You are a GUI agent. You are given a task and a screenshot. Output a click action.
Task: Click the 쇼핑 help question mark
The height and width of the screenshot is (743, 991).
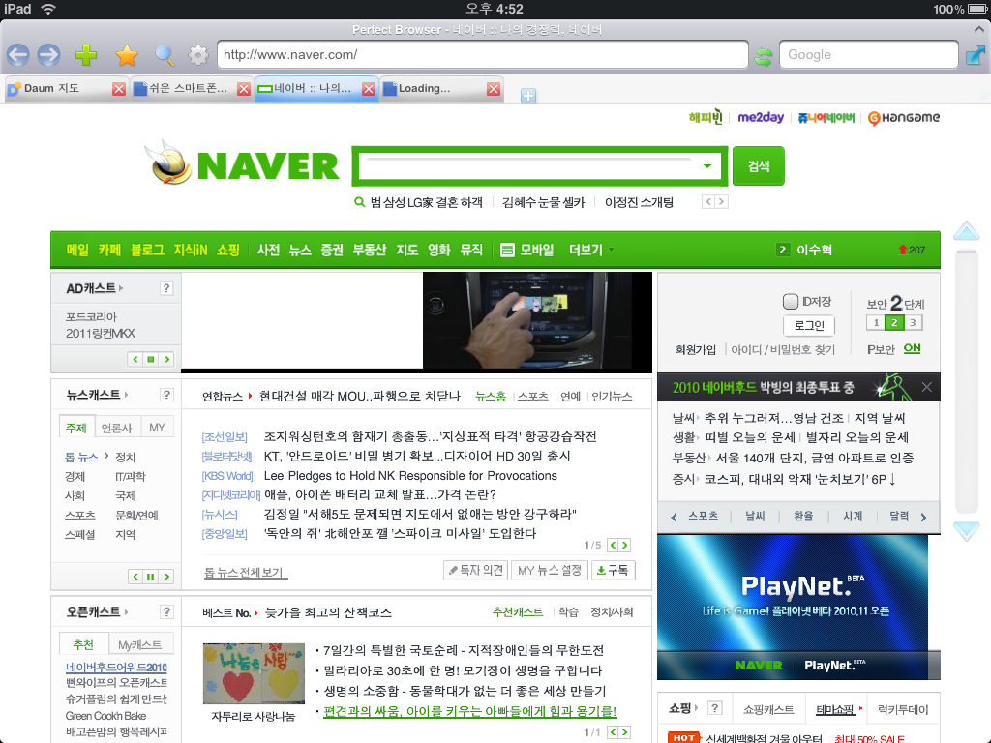click(x=715, y=708)
